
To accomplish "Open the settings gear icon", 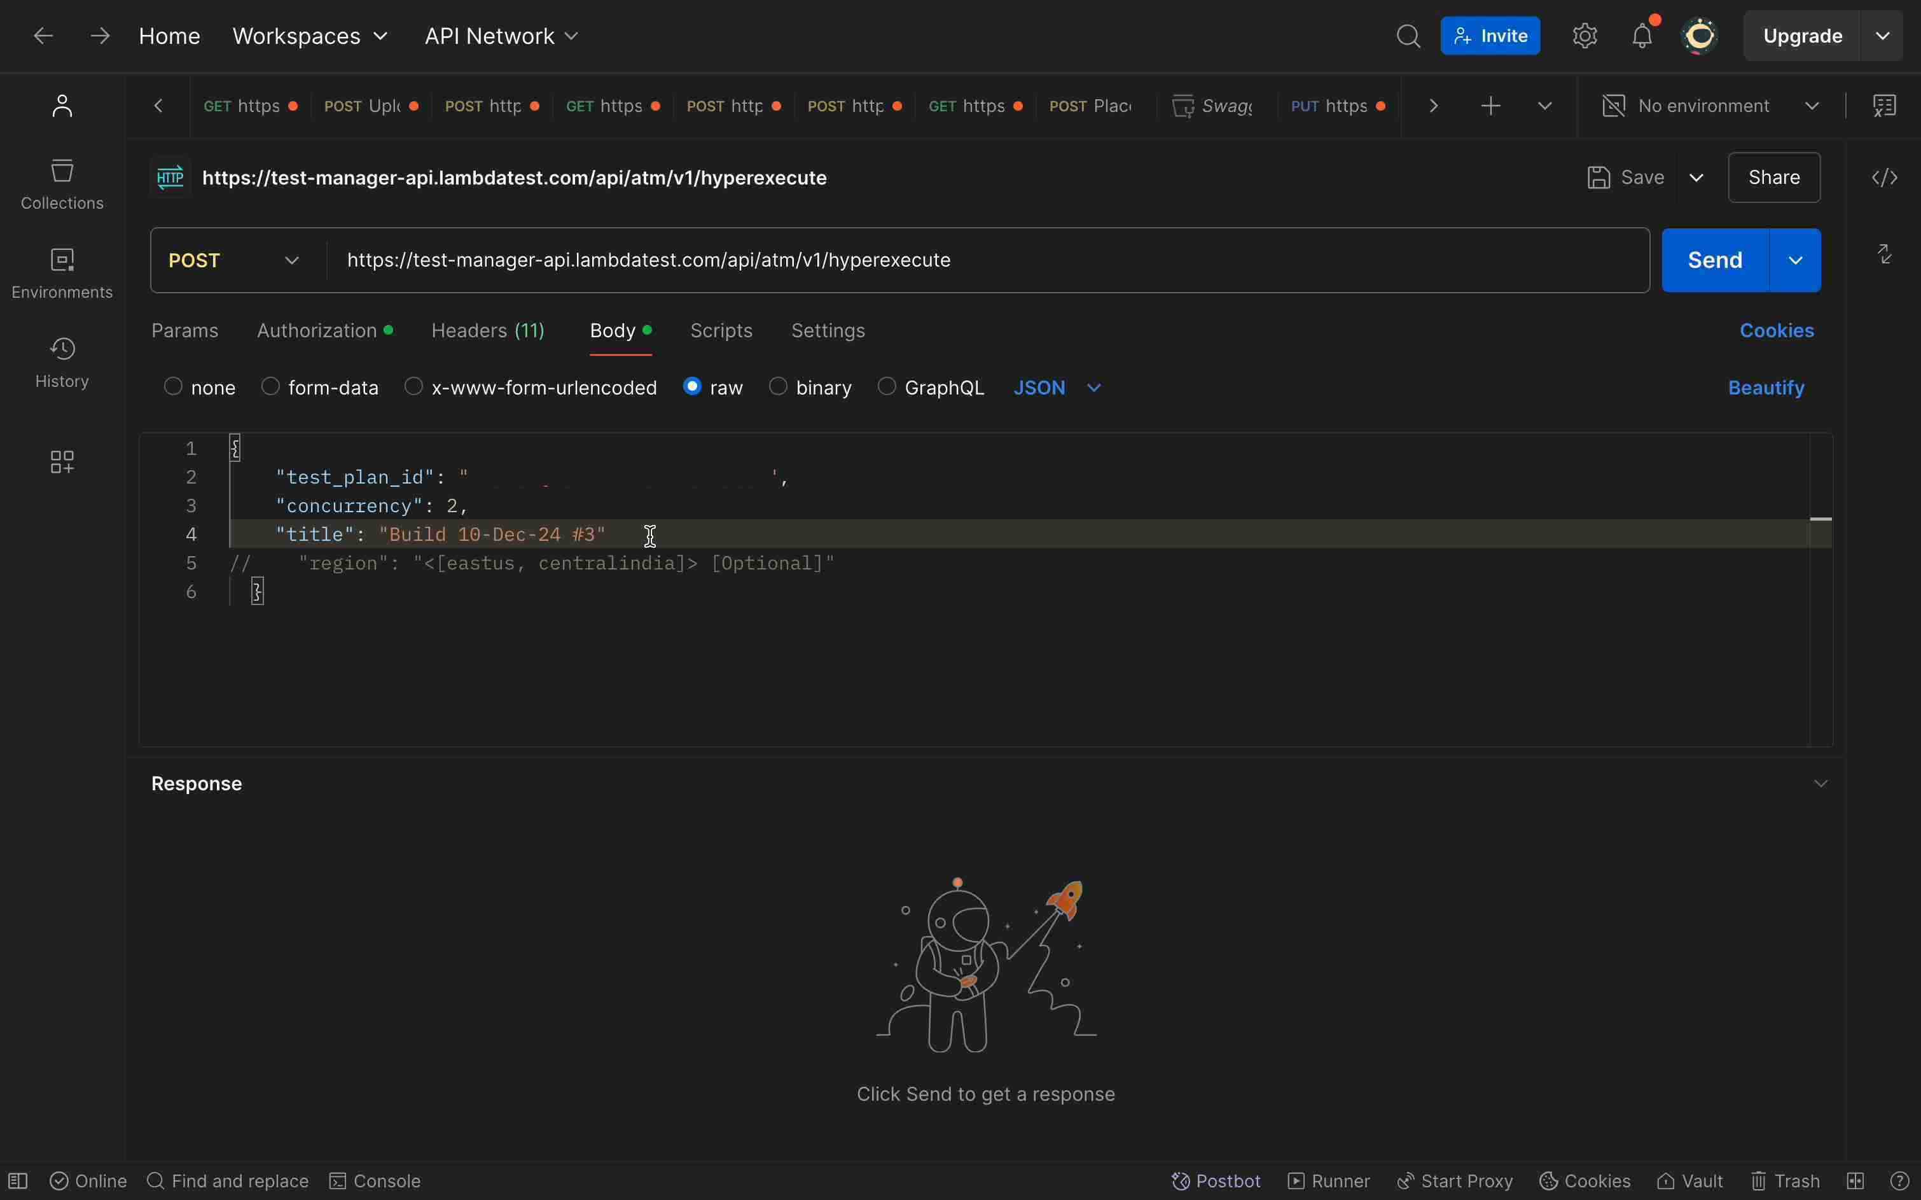I will (x=1585, y=36).
